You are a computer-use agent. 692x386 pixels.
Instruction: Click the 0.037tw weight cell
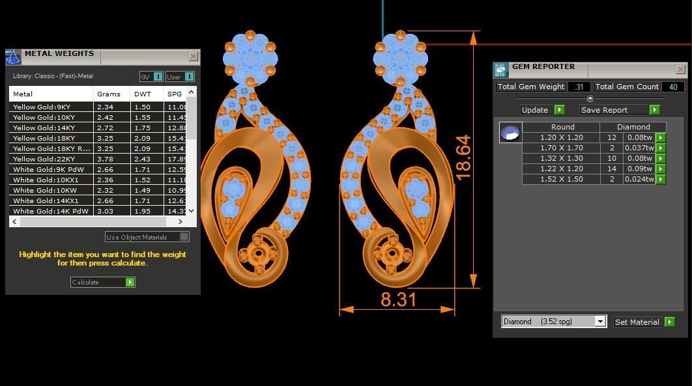[639, 148]
